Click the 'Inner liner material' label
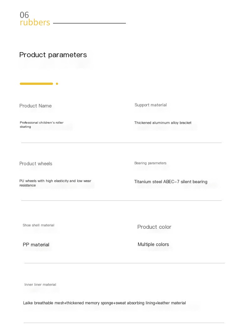 point(40,285)
